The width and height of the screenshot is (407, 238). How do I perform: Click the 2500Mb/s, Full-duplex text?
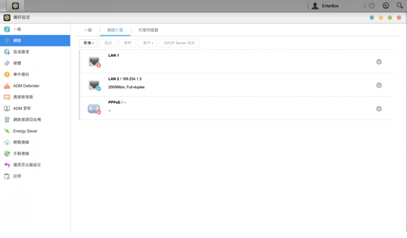[127, 87]
